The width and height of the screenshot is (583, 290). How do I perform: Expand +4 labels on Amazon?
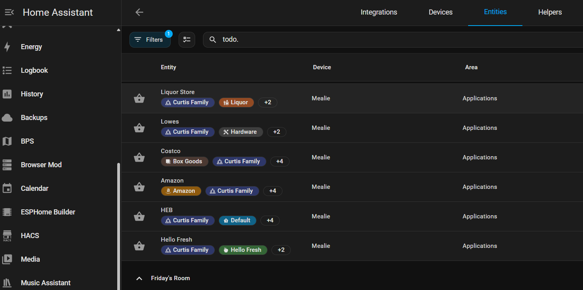click(273, 191)
